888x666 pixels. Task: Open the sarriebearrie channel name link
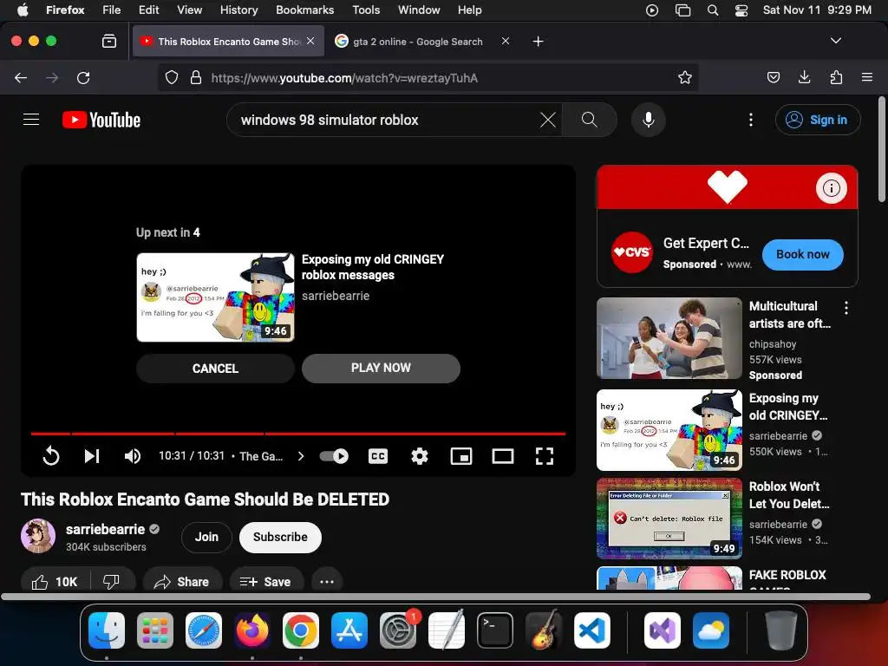point(105,529)
